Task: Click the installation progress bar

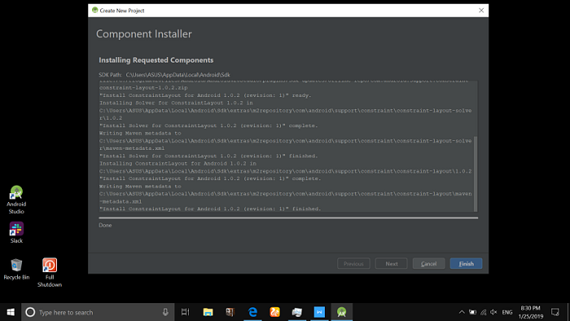Action: [x=288, y=218]
